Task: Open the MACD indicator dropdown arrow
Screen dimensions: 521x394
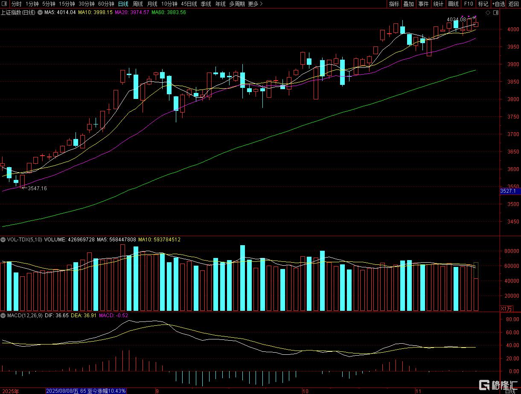Action: [x=3, y=316]
